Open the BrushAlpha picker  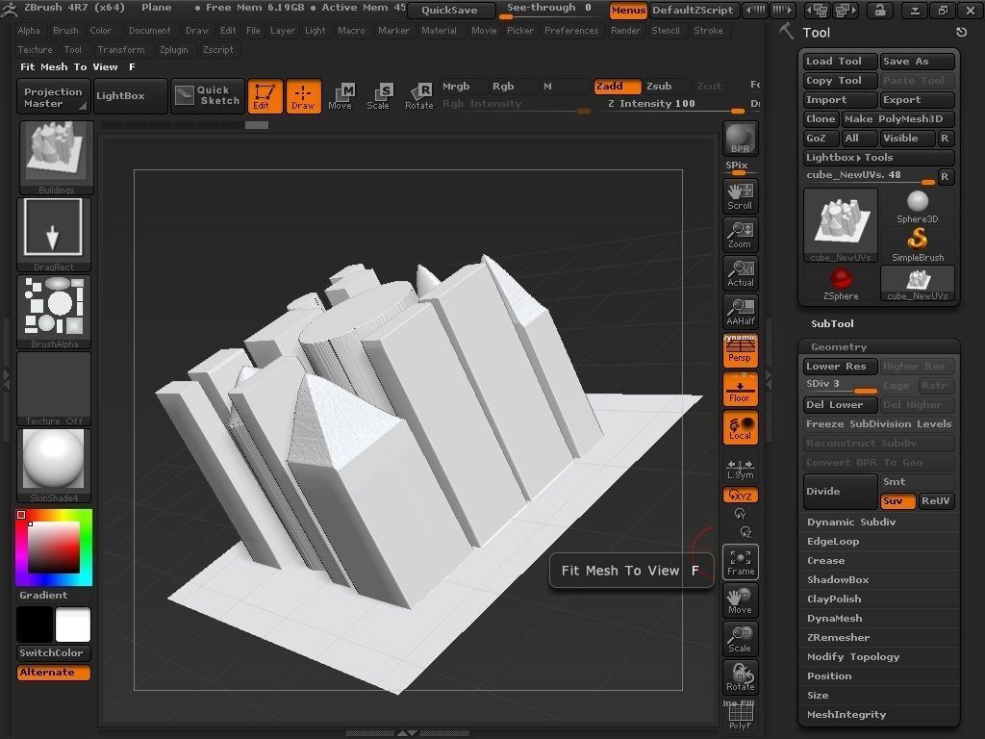(x=54, y=312)
